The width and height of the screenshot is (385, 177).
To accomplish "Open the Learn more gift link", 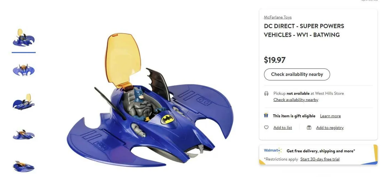I will [330, 116].
